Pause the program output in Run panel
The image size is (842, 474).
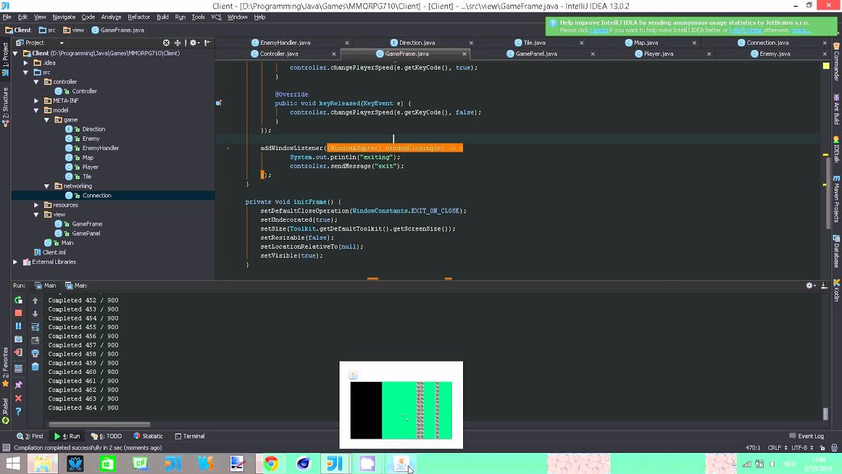[x=18, y=327]
